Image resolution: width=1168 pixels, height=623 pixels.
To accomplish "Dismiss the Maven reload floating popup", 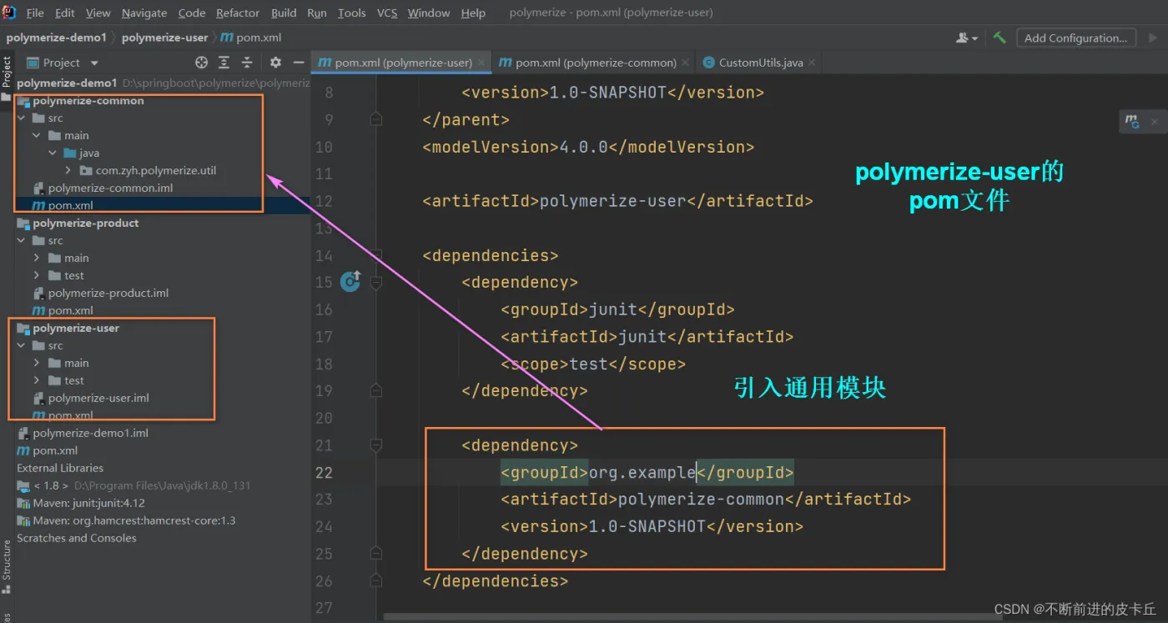I will pos(1155,122).
